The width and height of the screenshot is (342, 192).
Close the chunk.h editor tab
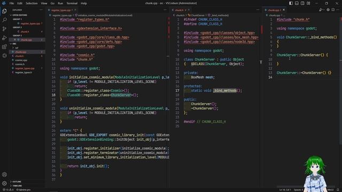pos(189,10)
